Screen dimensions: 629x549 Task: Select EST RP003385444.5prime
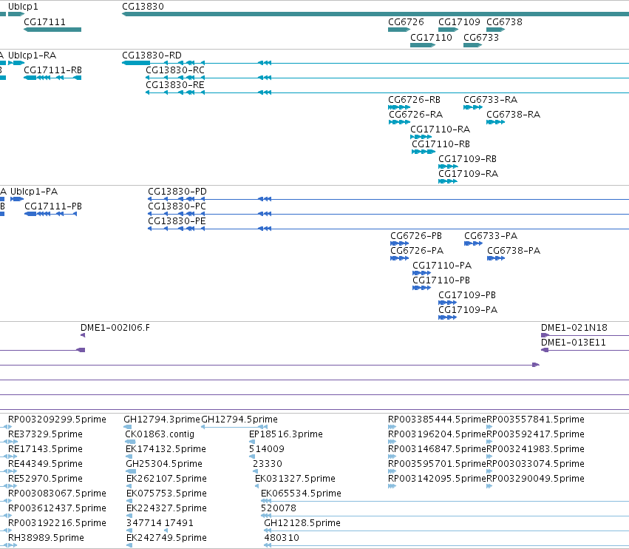pos(437,419)
